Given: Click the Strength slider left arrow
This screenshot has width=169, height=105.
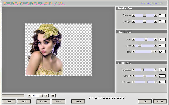Looking at the screenshot, I should pyautogui.click(x=133, y=21).
